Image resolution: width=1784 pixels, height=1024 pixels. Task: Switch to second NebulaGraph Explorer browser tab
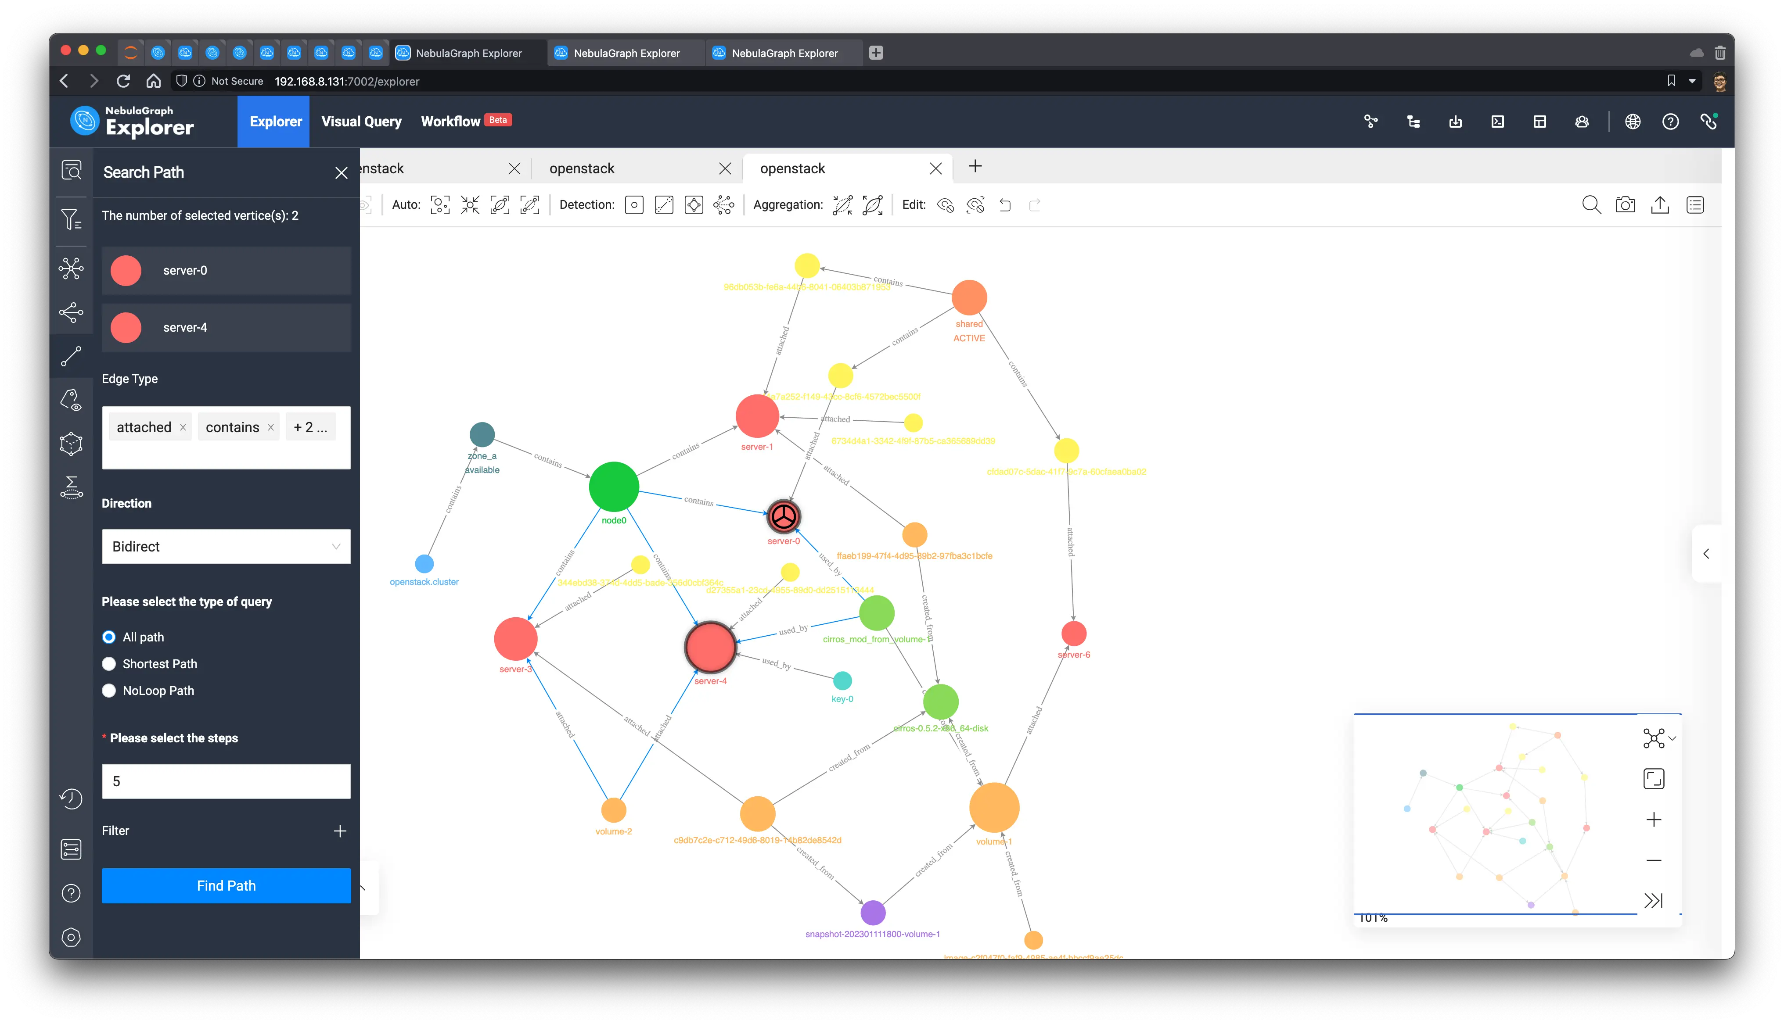(x=626, y=53)
